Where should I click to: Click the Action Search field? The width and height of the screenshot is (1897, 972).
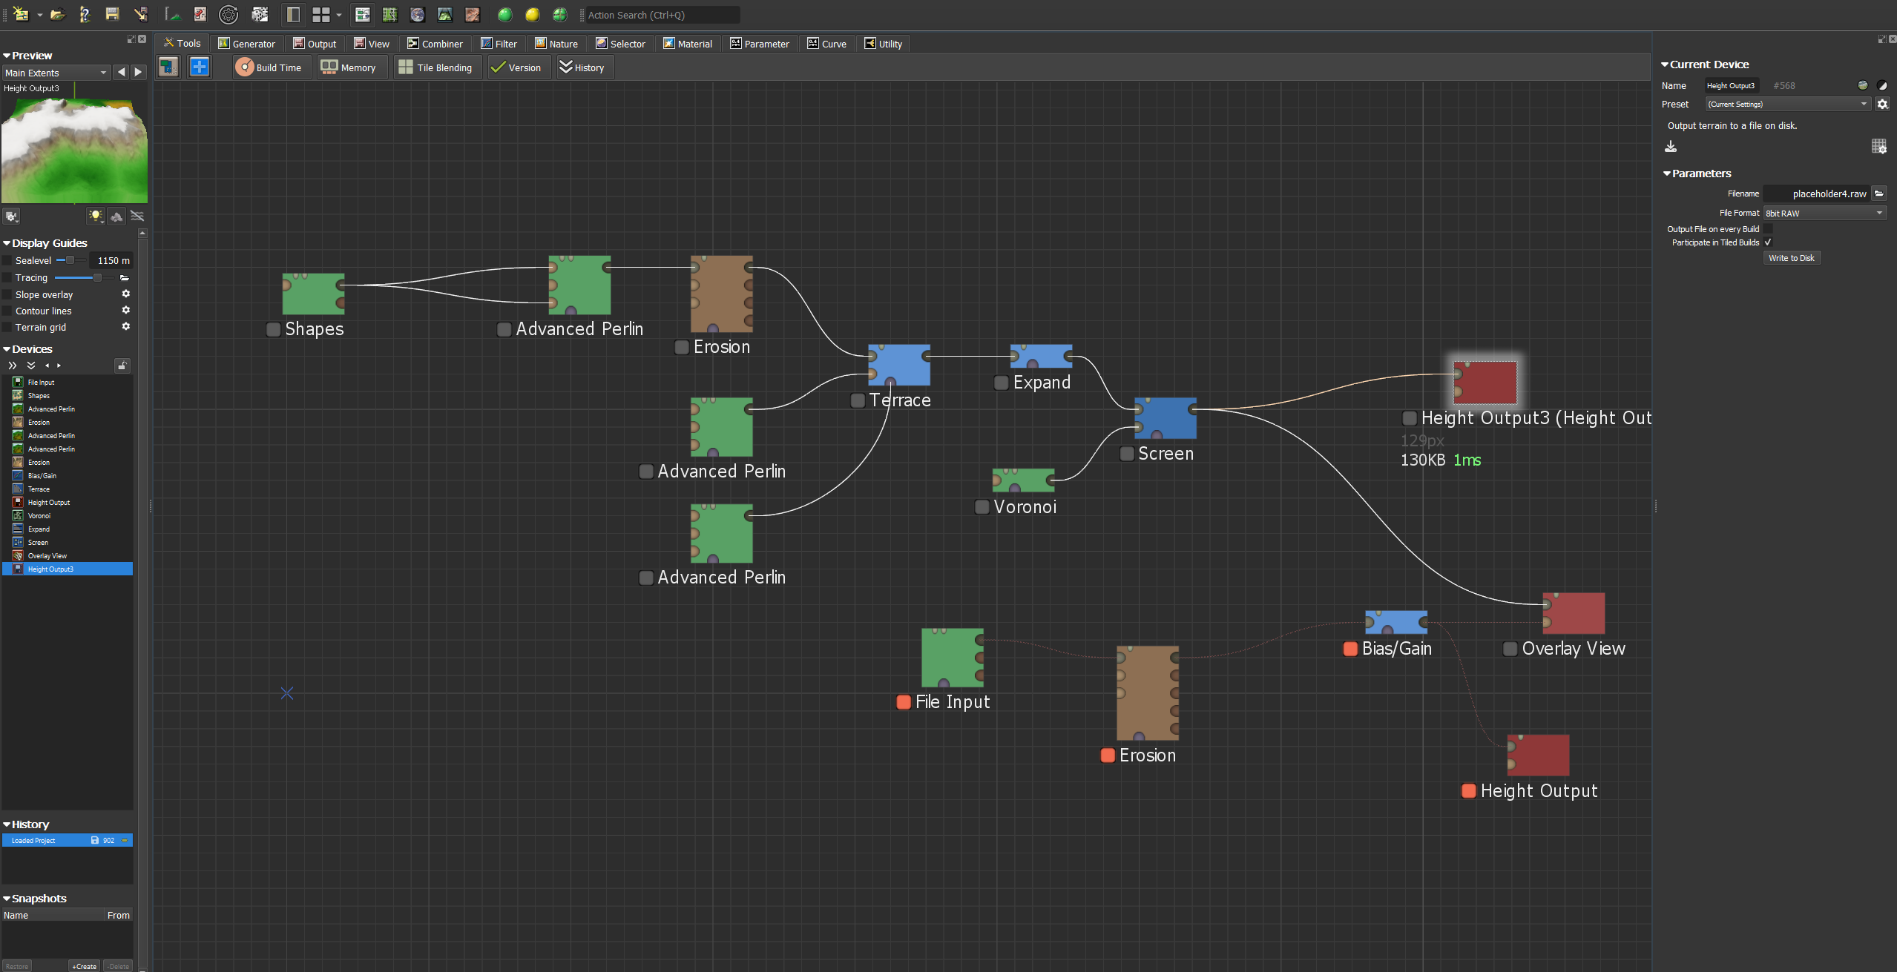click(x=663, y=15)
